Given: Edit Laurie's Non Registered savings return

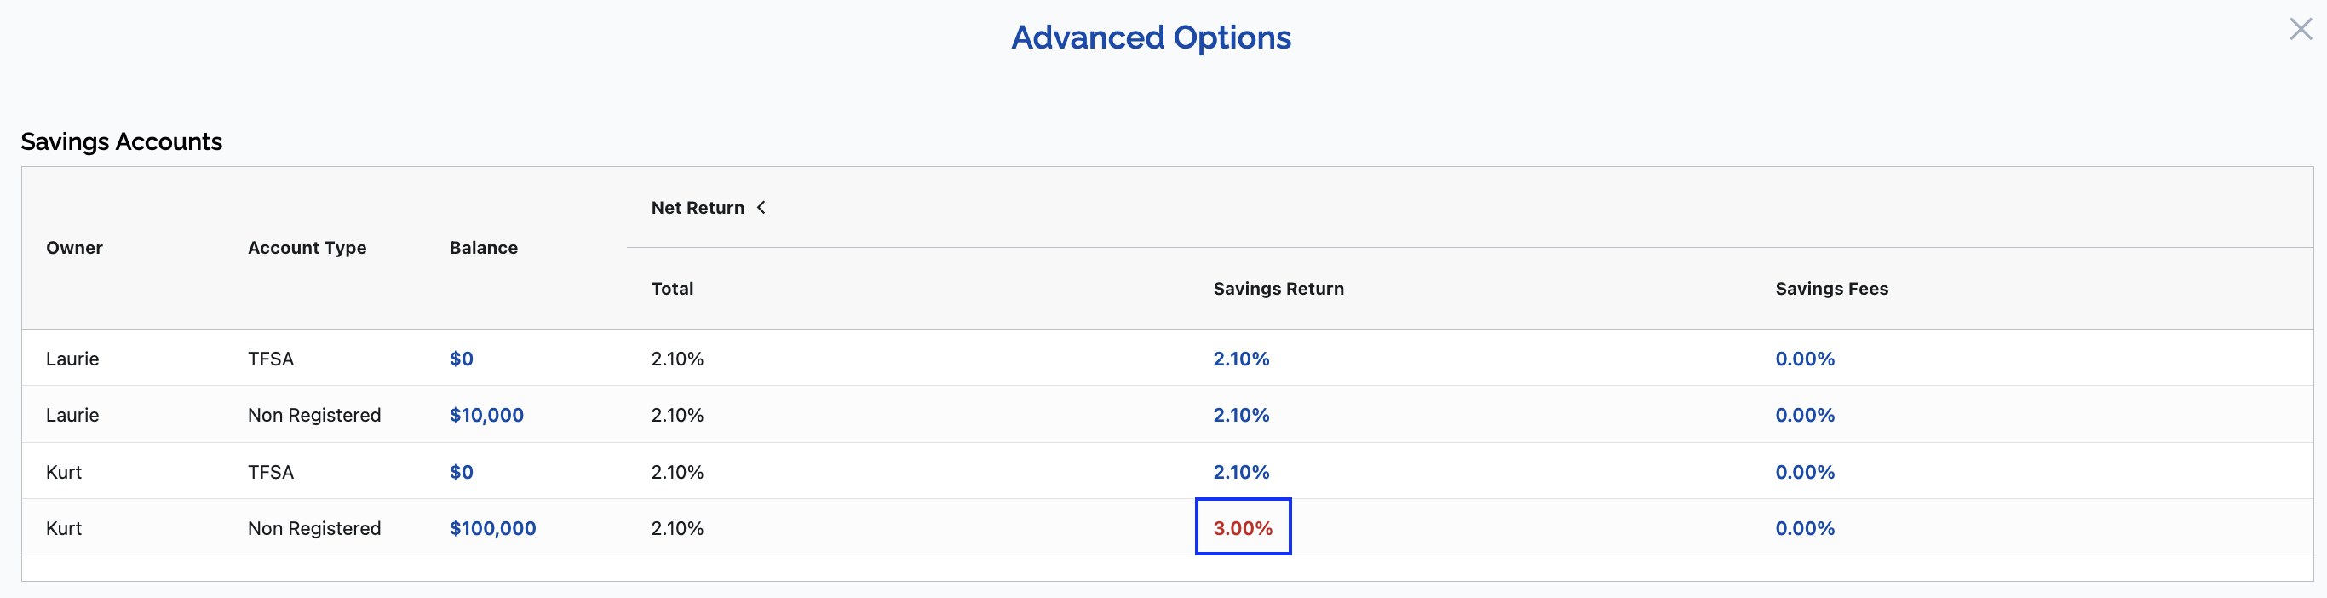Looking at the screenshot, I should point(1240,415).
